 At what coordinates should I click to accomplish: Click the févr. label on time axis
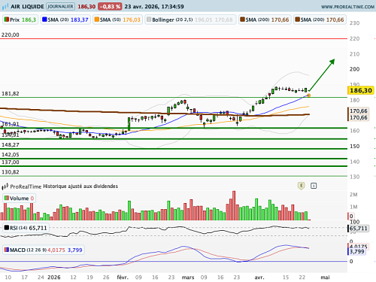tap(123, 277)
